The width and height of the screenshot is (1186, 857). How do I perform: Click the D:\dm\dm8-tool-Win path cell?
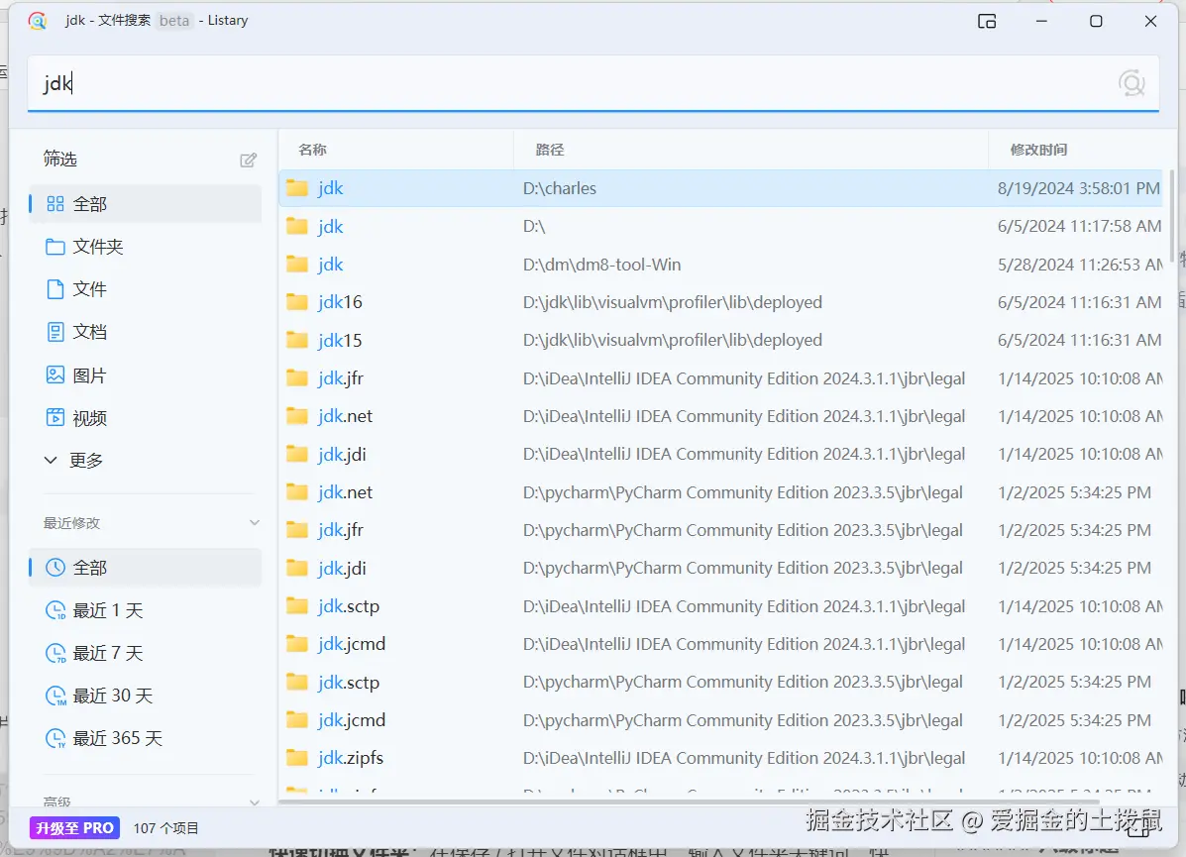(602, 265)
